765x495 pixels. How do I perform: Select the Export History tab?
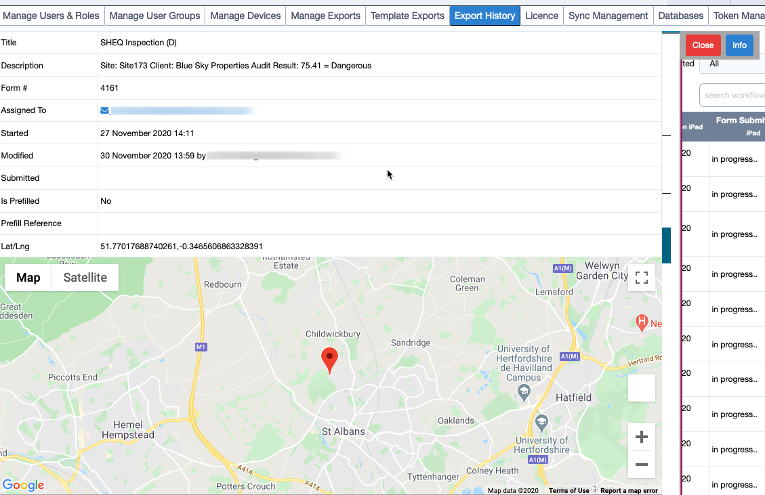coord(485,16)
